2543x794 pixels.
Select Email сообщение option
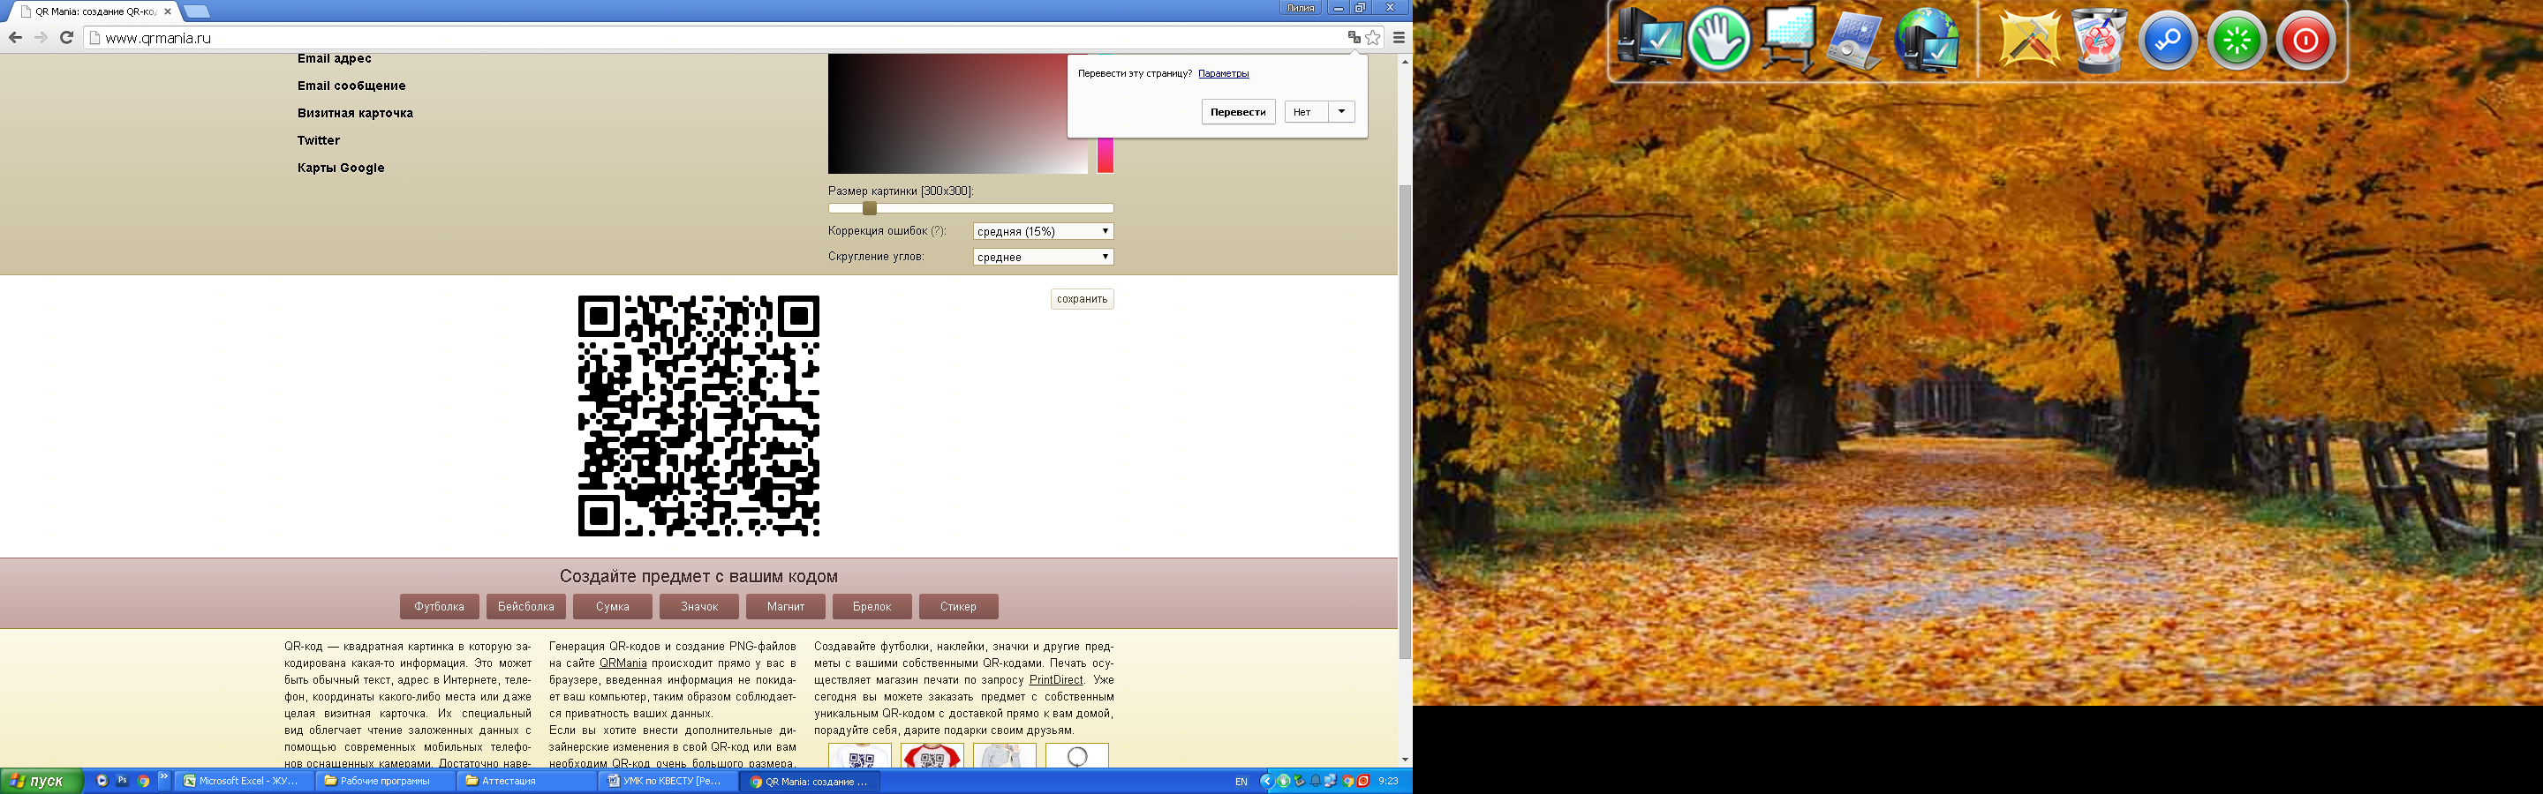tap(351, 86)
